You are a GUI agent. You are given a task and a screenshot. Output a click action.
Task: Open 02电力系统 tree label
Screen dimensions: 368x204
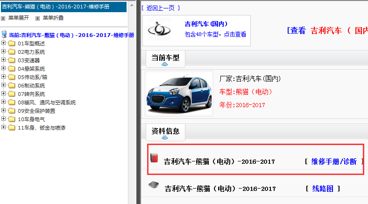point(31,52)
